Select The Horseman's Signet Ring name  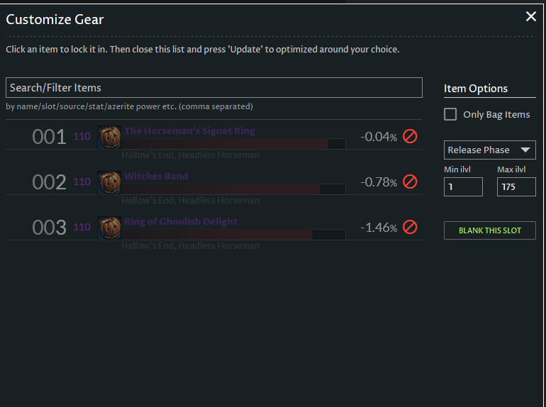(189, 130)
